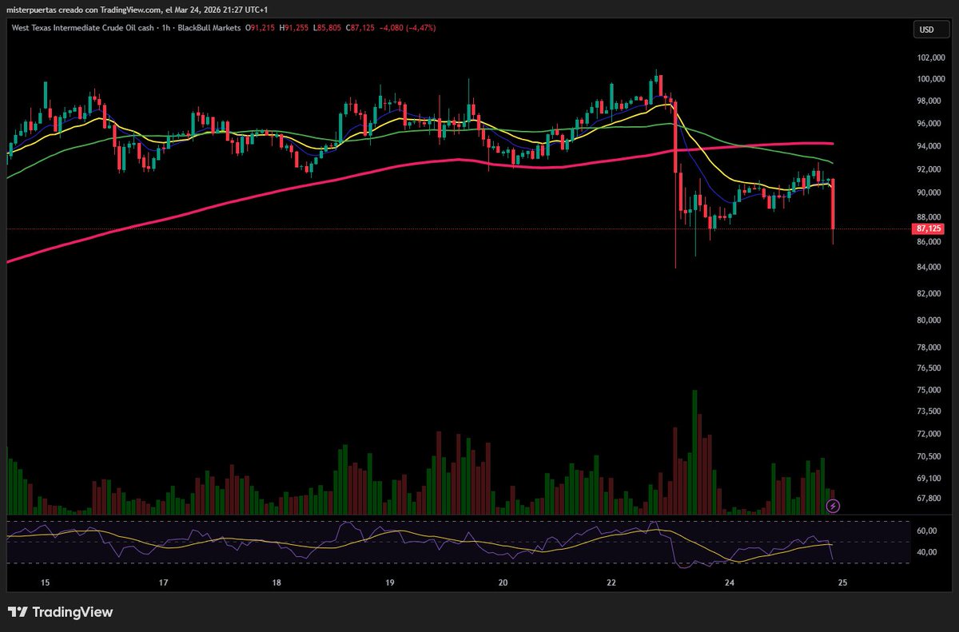Click date 18 on the time axis
The image size is (959, 632).
277,583
